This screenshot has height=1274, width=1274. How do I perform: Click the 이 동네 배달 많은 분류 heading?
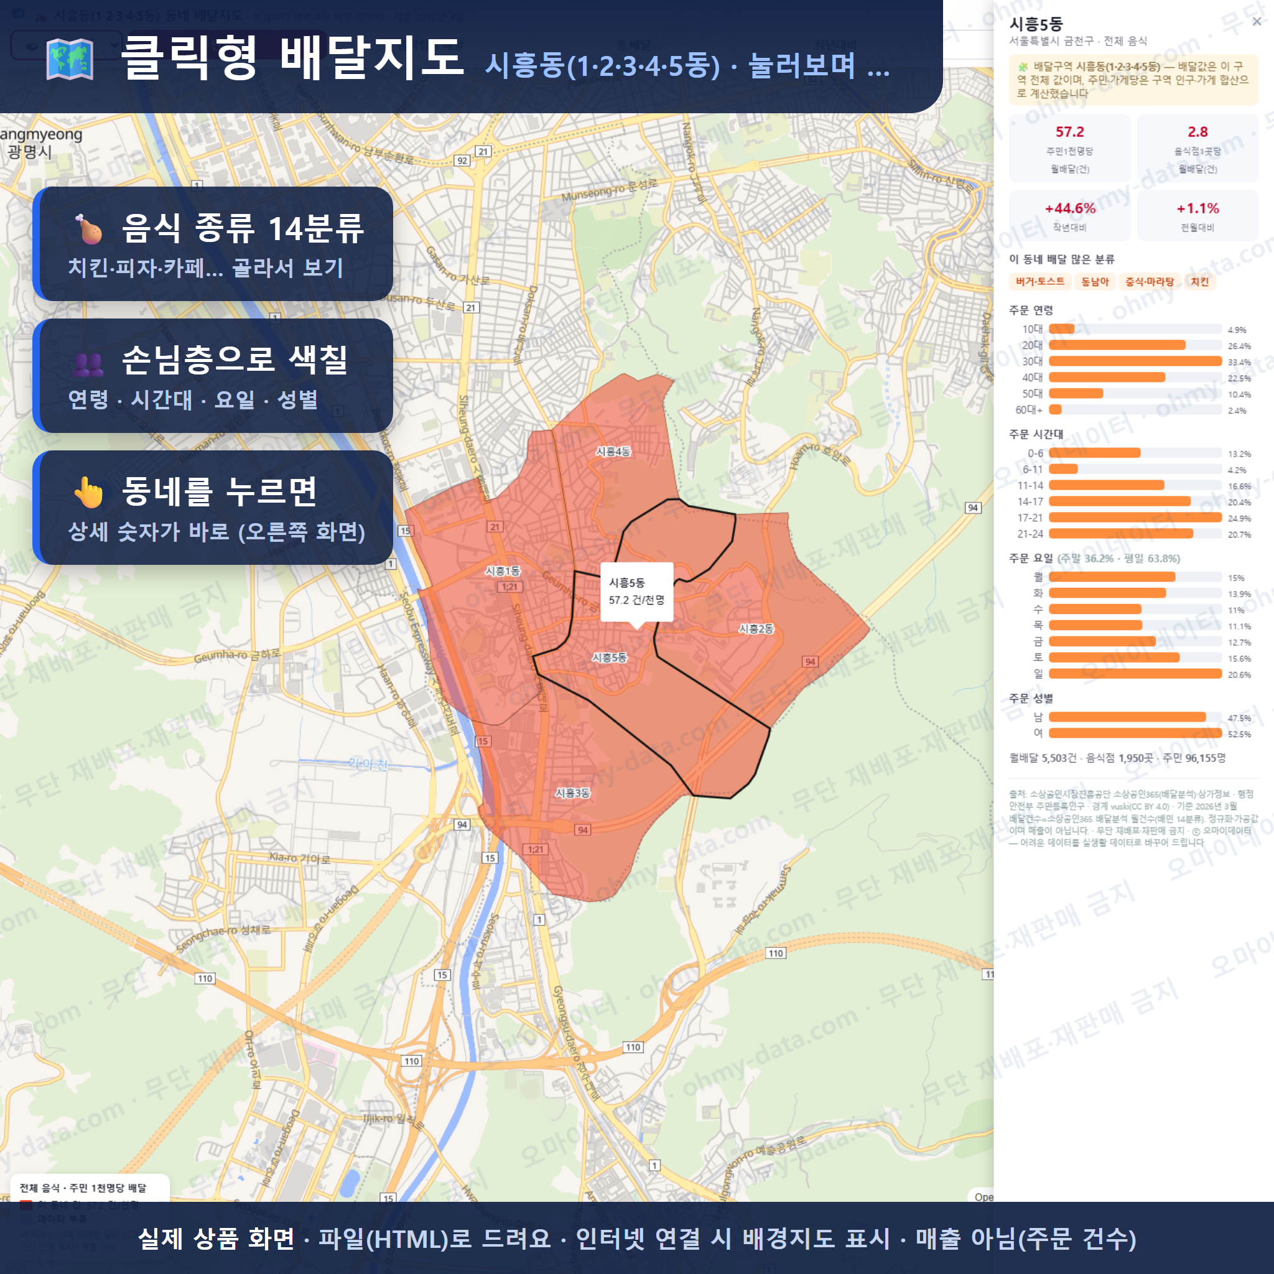1062,259
